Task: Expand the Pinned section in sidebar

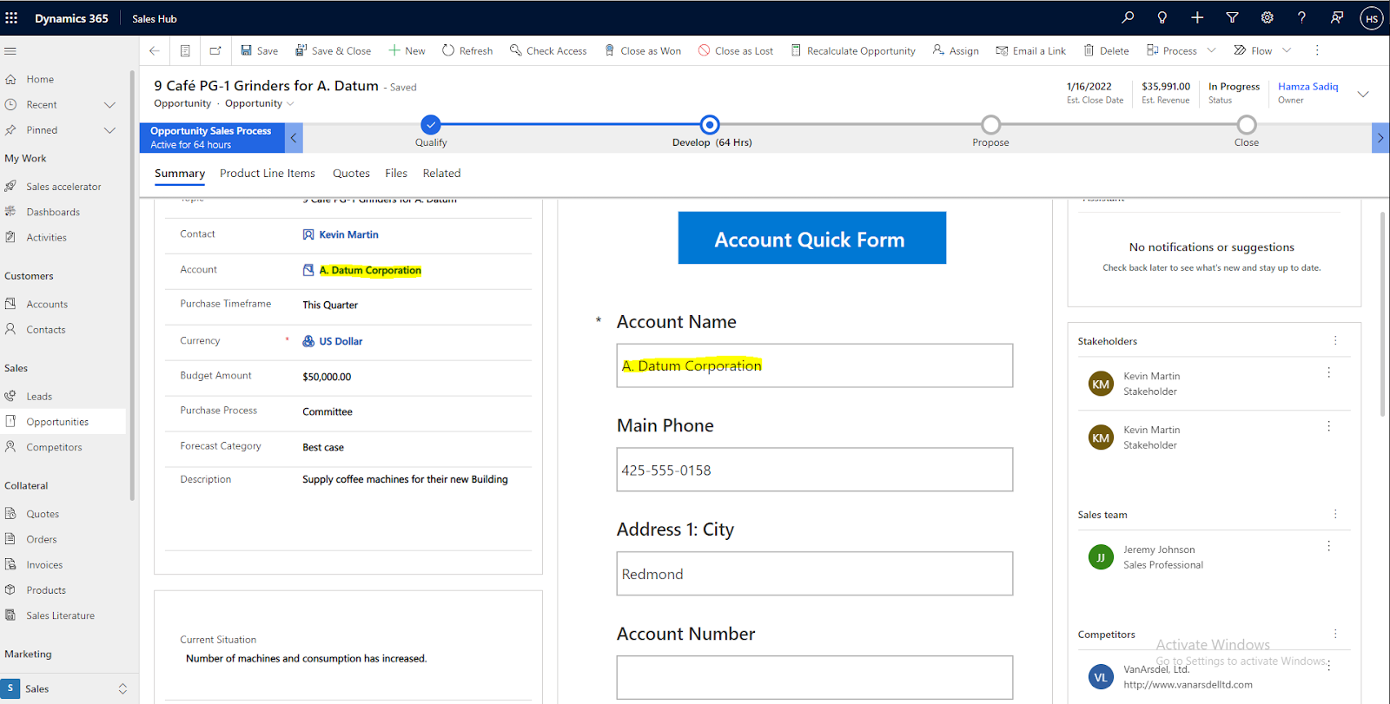Action: [109, 130]
